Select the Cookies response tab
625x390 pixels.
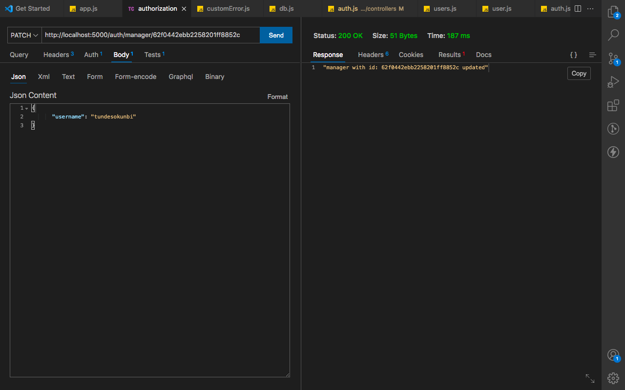pyautogui.click(x=411, y=55)
